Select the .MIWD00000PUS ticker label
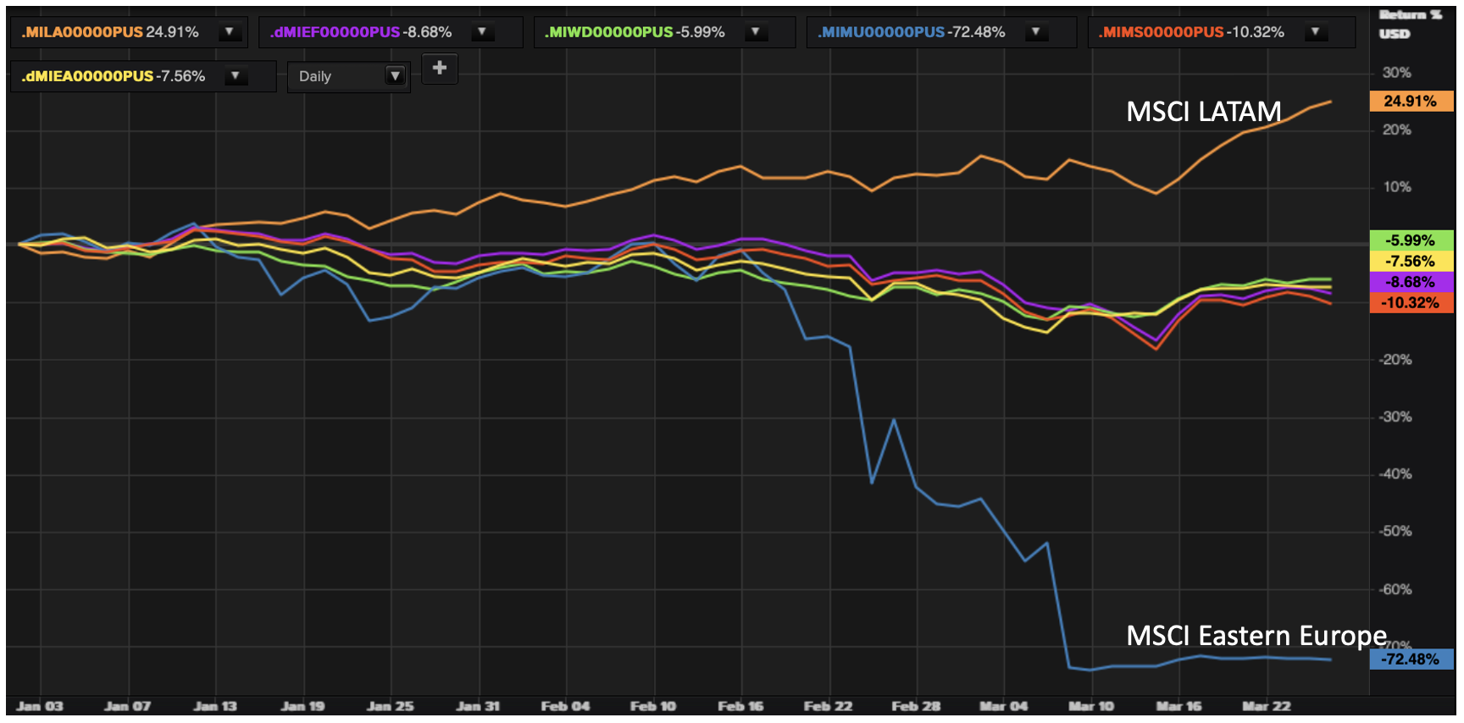The height and width of the screenshot is (723, 1464). (608, 32)
